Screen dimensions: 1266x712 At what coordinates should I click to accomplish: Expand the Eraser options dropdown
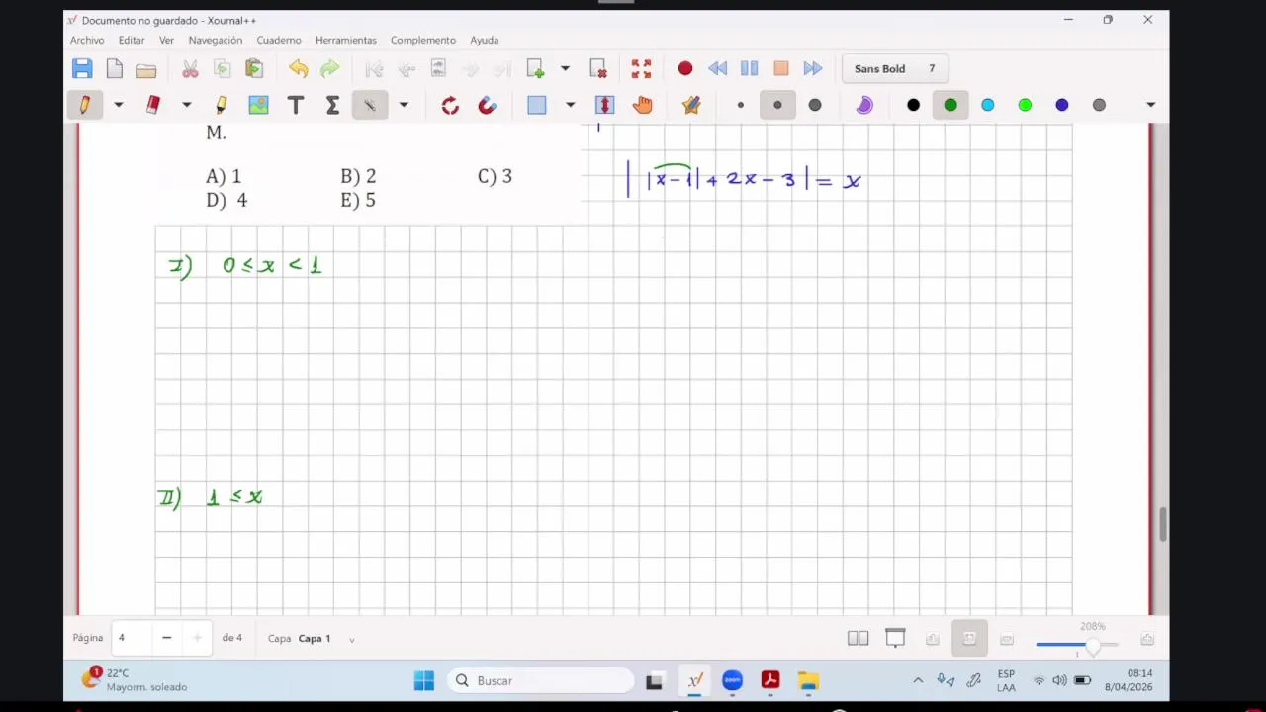186,105
